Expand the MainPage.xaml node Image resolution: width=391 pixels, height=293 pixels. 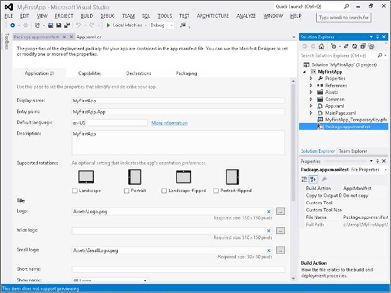(x=311, y=113)
